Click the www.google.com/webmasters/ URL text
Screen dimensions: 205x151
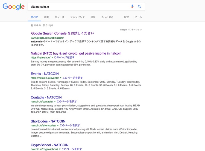pos(47,38)
